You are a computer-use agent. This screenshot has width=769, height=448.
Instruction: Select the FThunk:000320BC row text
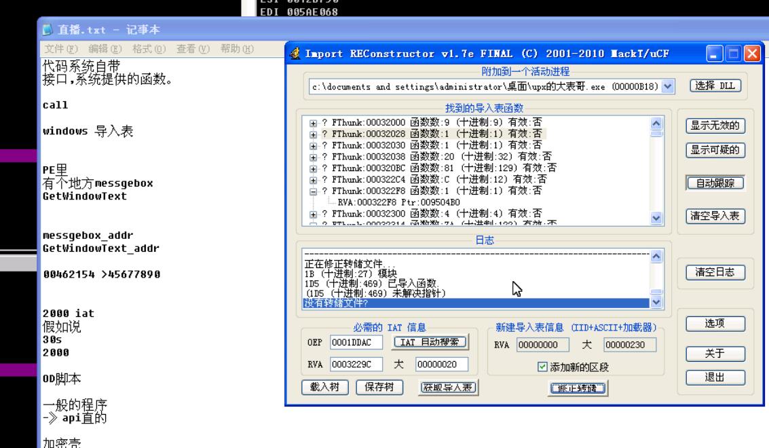click(x=445, y=168)
